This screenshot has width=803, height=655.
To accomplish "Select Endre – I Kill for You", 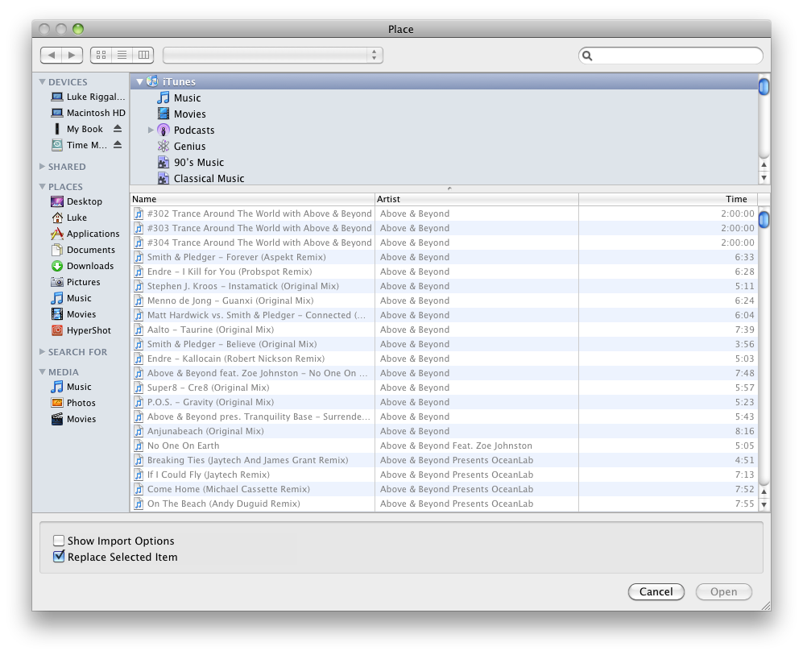I will pyautogui.click(x=444, y=272).
